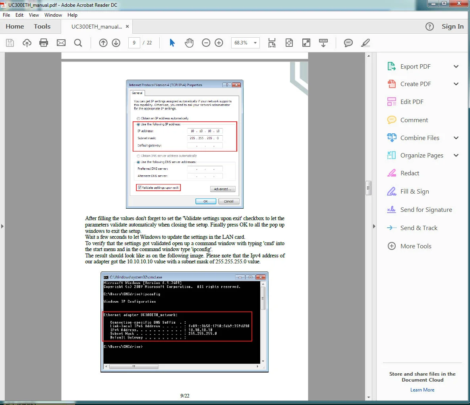The height and width of the screenshot is (405, 470).
Task: Enter full screen mode icon
Action: [306, 43]
